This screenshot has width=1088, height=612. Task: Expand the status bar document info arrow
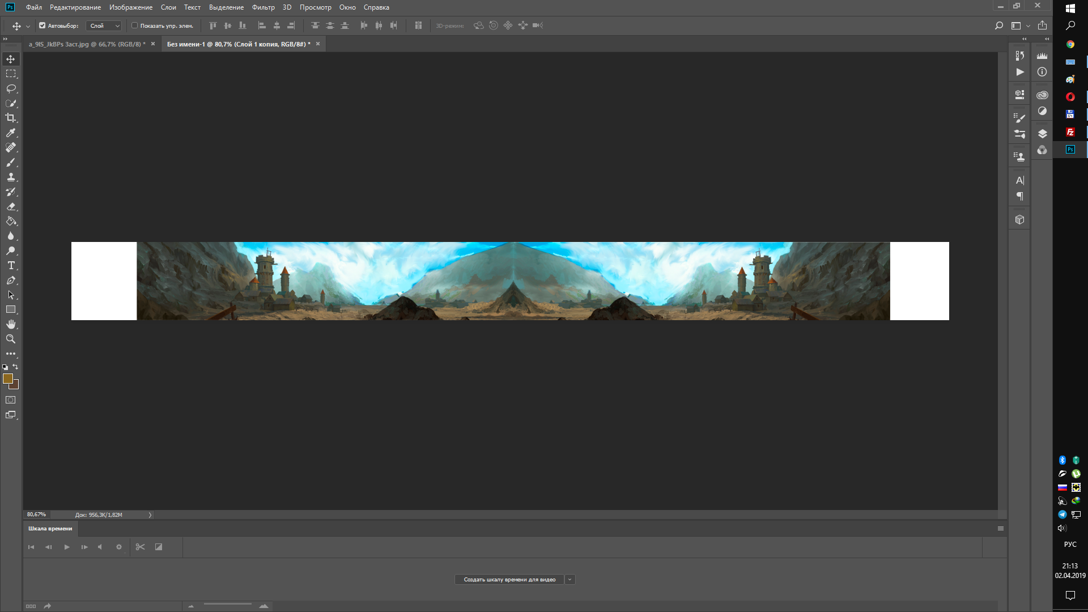150,515
